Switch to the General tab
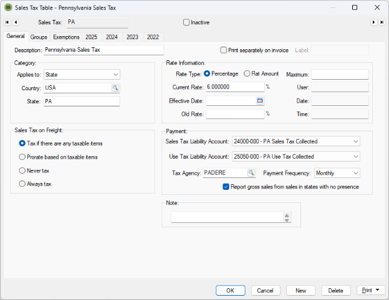Screen dimensions: 389x300 pos(16,36)
